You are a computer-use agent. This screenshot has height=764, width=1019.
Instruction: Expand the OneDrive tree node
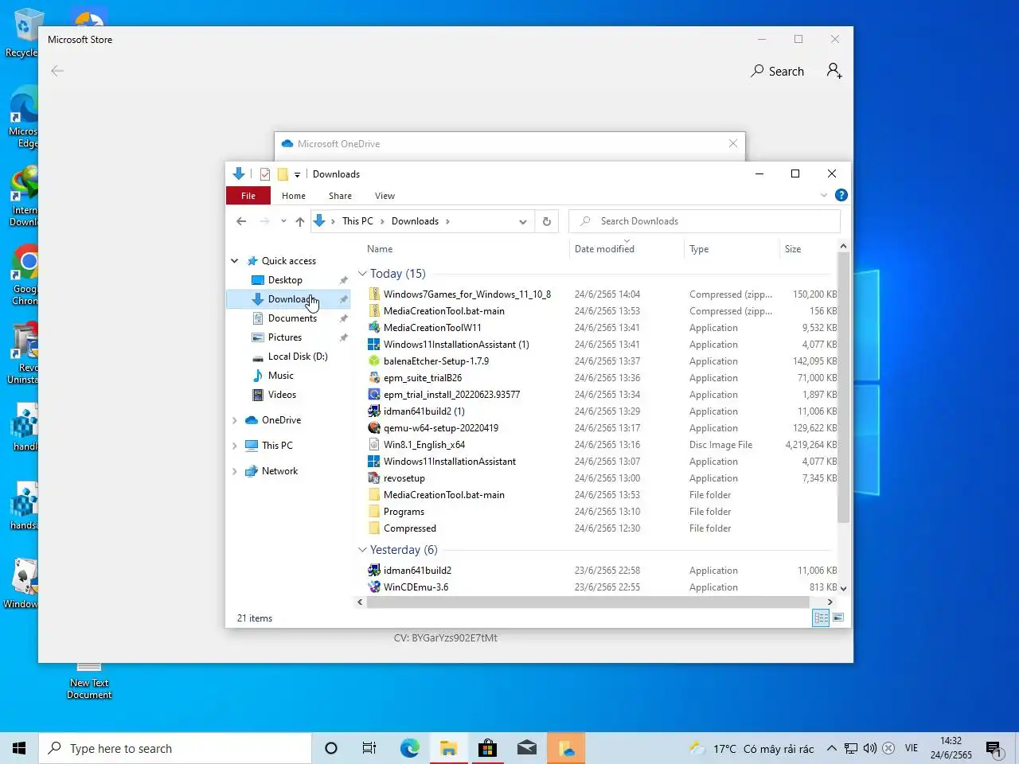[x=235, y=420]
